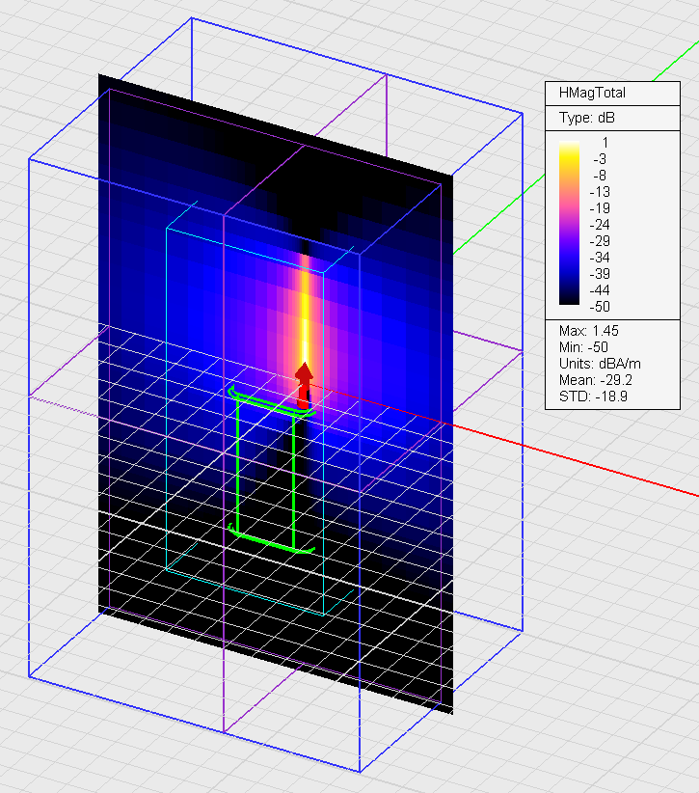This screenshot has width=699, height=793.
Task: Click the bright yellow field hotspot streak
Action: click(305, 309)
